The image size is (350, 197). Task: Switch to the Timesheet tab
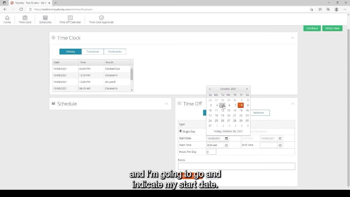coord(92,51)
